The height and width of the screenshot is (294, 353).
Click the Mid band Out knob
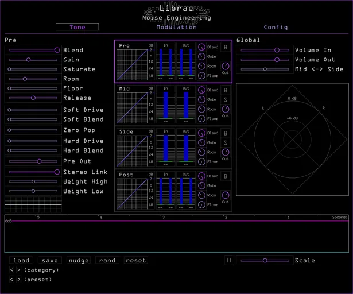pos(226,109)
